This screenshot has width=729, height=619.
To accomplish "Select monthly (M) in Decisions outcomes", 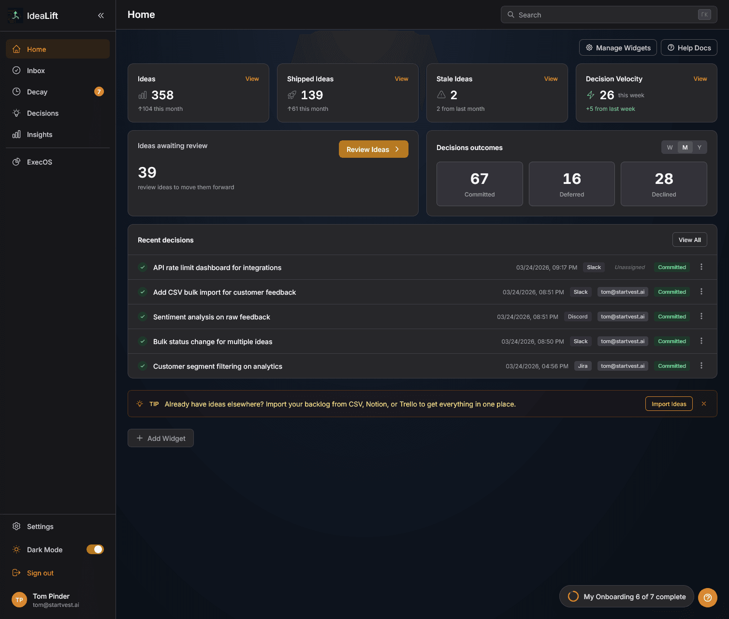I will tap(685, 147).
